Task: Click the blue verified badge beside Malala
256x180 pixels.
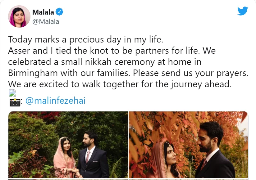Action: pos(59,12)
